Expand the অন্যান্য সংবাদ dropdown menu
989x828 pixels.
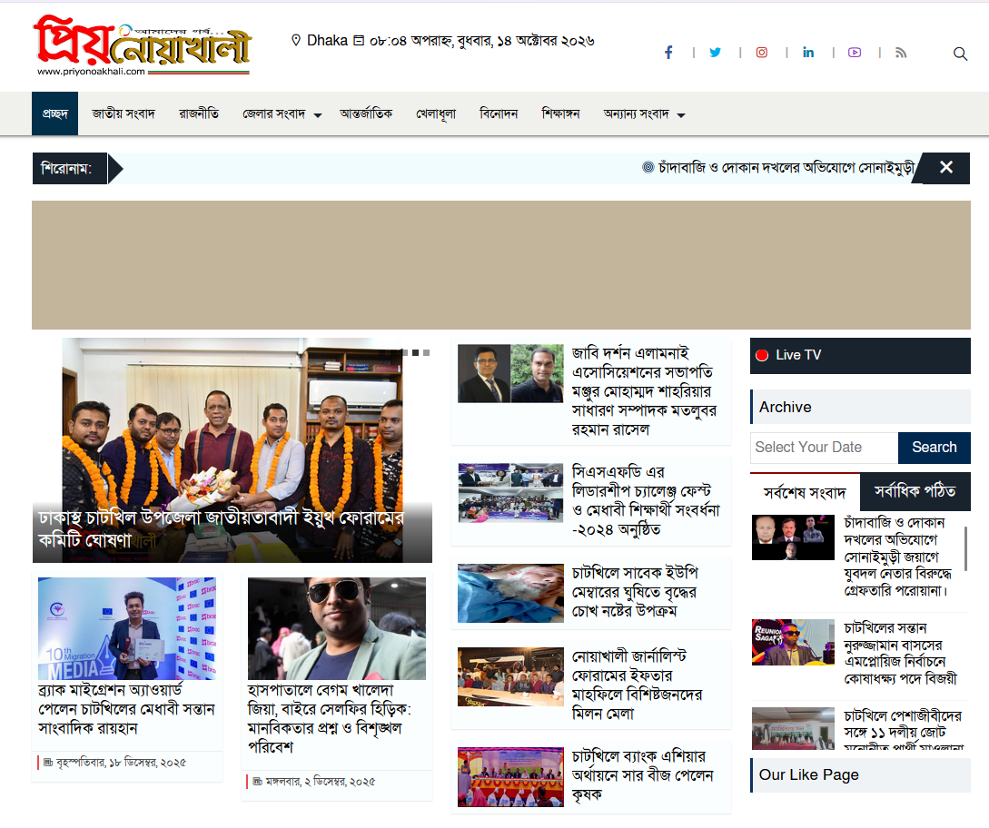pyautogui.click(x=644, y=114)
